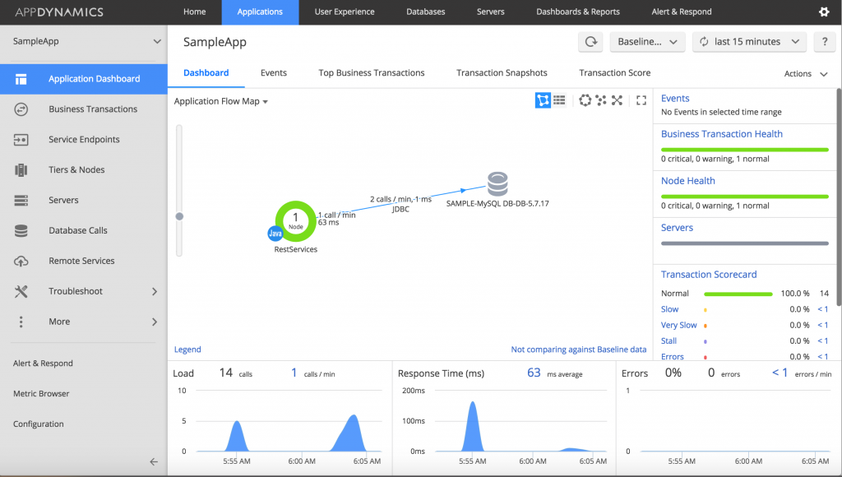
Task: Switch to grid list view icon
Action: tap(559, 100)
